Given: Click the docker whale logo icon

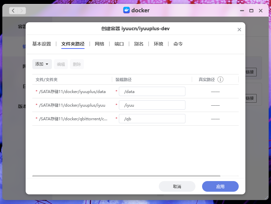Looking at the screenshot, I should point(127,10).
